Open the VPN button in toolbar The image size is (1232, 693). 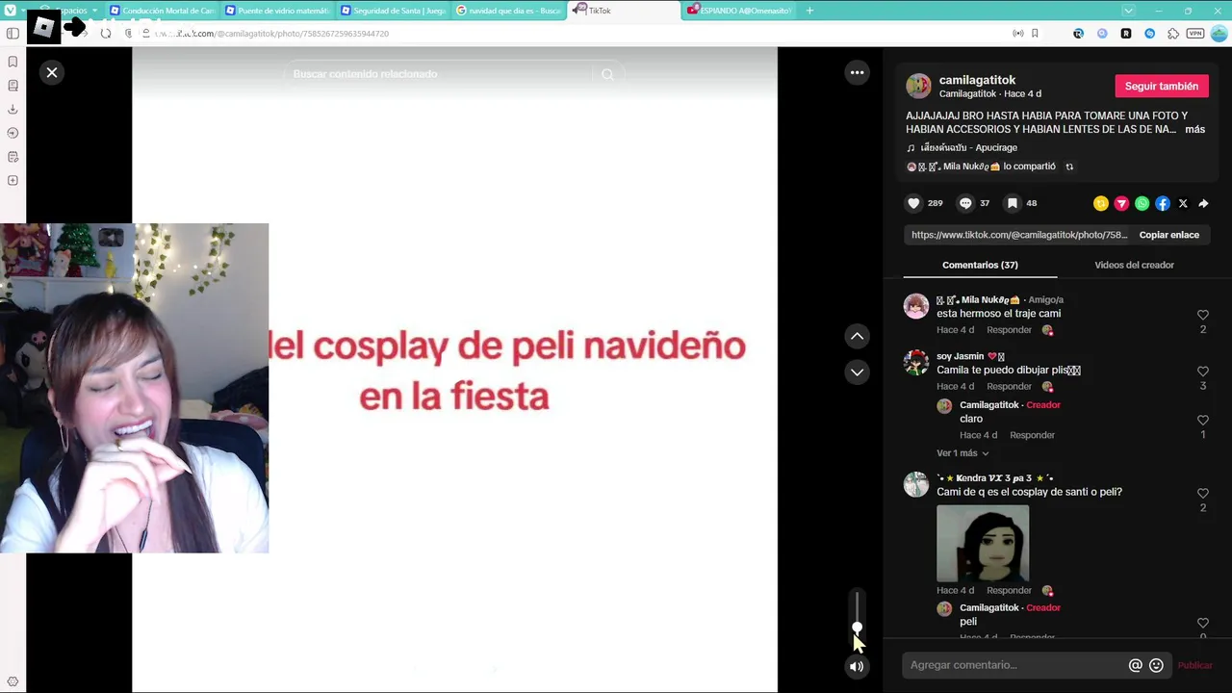tap(1194, 34)
